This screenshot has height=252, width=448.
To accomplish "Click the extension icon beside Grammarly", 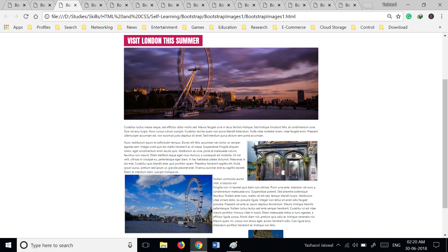I will tap(420, 17).
